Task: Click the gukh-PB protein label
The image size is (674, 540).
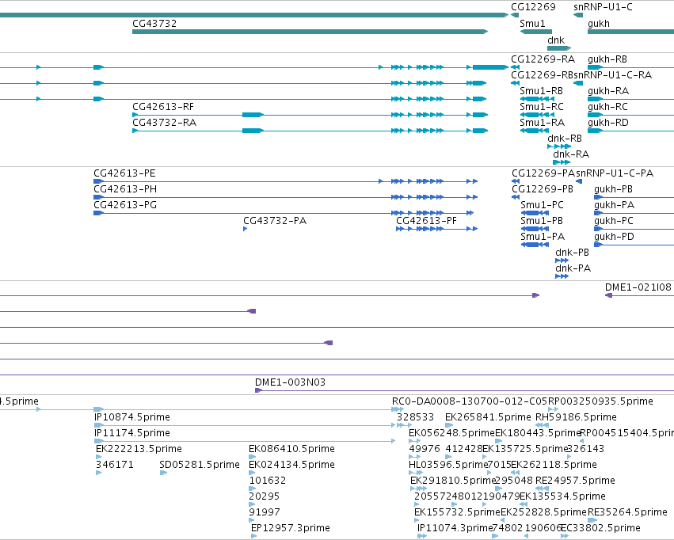Action: [x=613, y=189]
